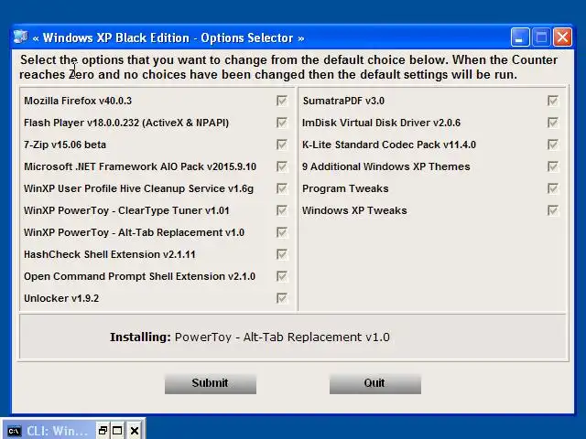Uncheck HashCheck Shell Extension v2.1.11
This screenshot has height=439, width=586.
[282, 254]
